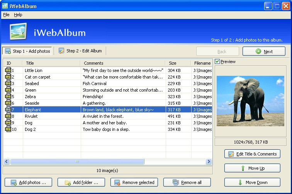Click the 'Step 1 of 2' banner text
This screenshot has height=194, width=292.
[x=246, y=40]
